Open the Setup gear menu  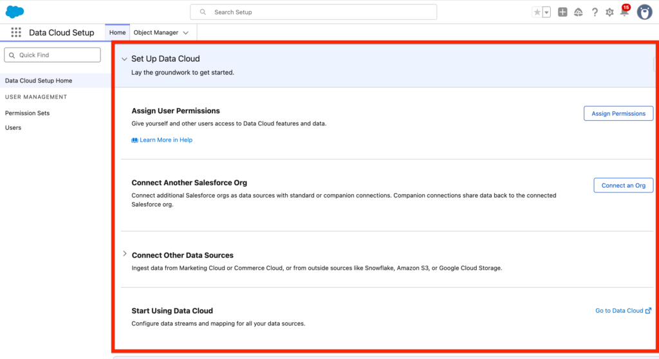pos(609,12)
